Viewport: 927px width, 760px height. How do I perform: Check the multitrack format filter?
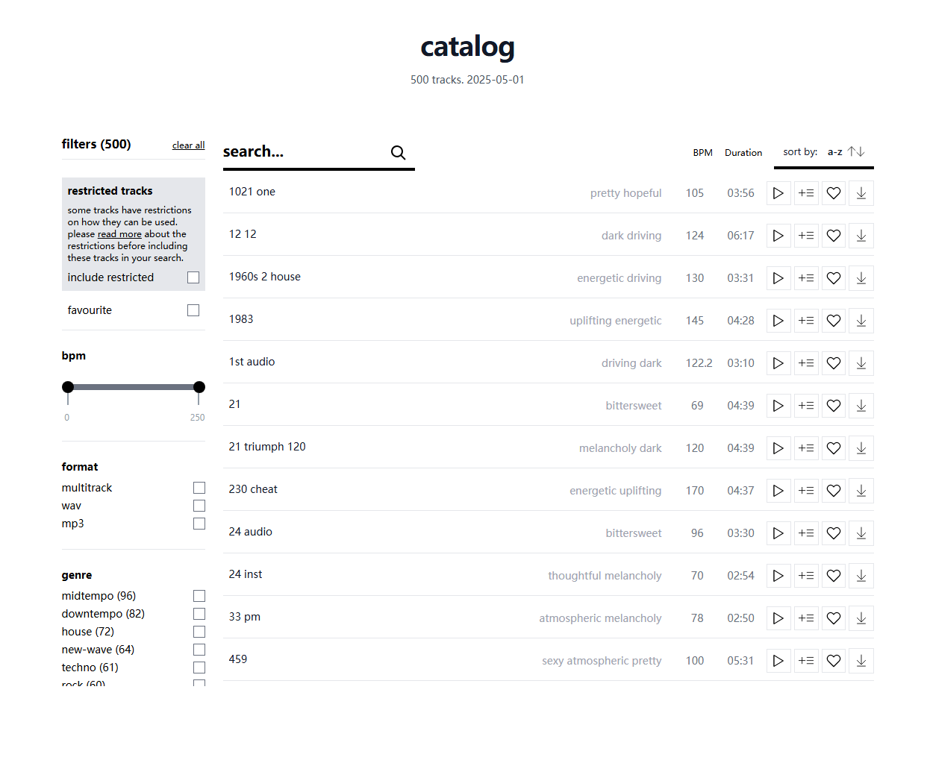pos(199,488)
